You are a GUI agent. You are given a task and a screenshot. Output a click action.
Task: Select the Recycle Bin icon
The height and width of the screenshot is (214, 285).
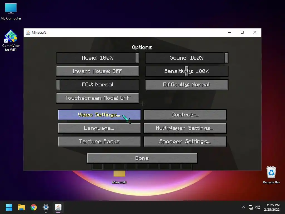pyautogui.click(x=271, y=175)
